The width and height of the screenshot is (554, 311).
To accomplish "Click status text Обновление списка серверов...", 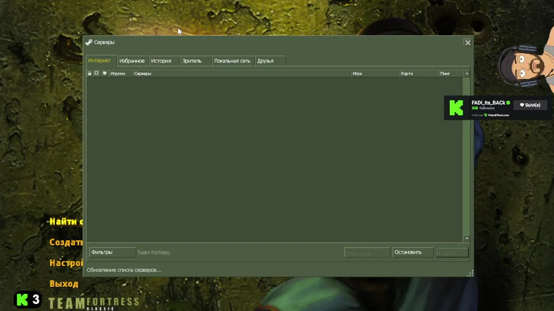I will pyautogui.click(x=124, y=270).
